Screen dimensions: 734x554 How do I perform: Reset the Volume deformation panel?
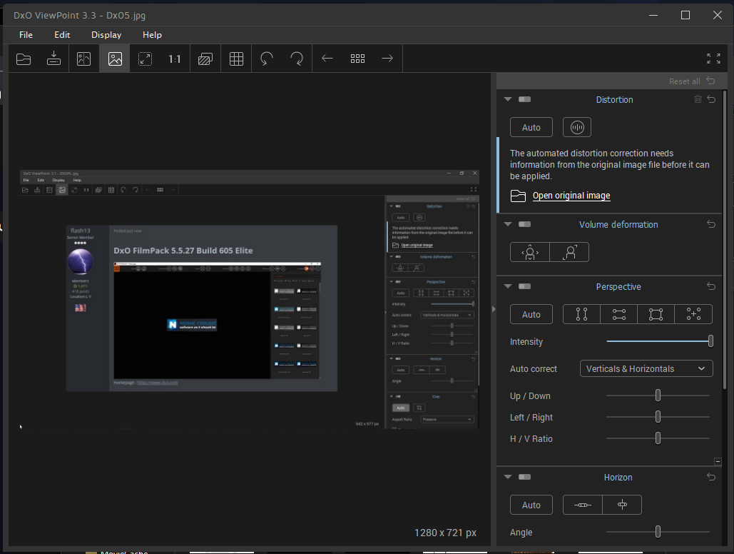click(x=712, y=224)
